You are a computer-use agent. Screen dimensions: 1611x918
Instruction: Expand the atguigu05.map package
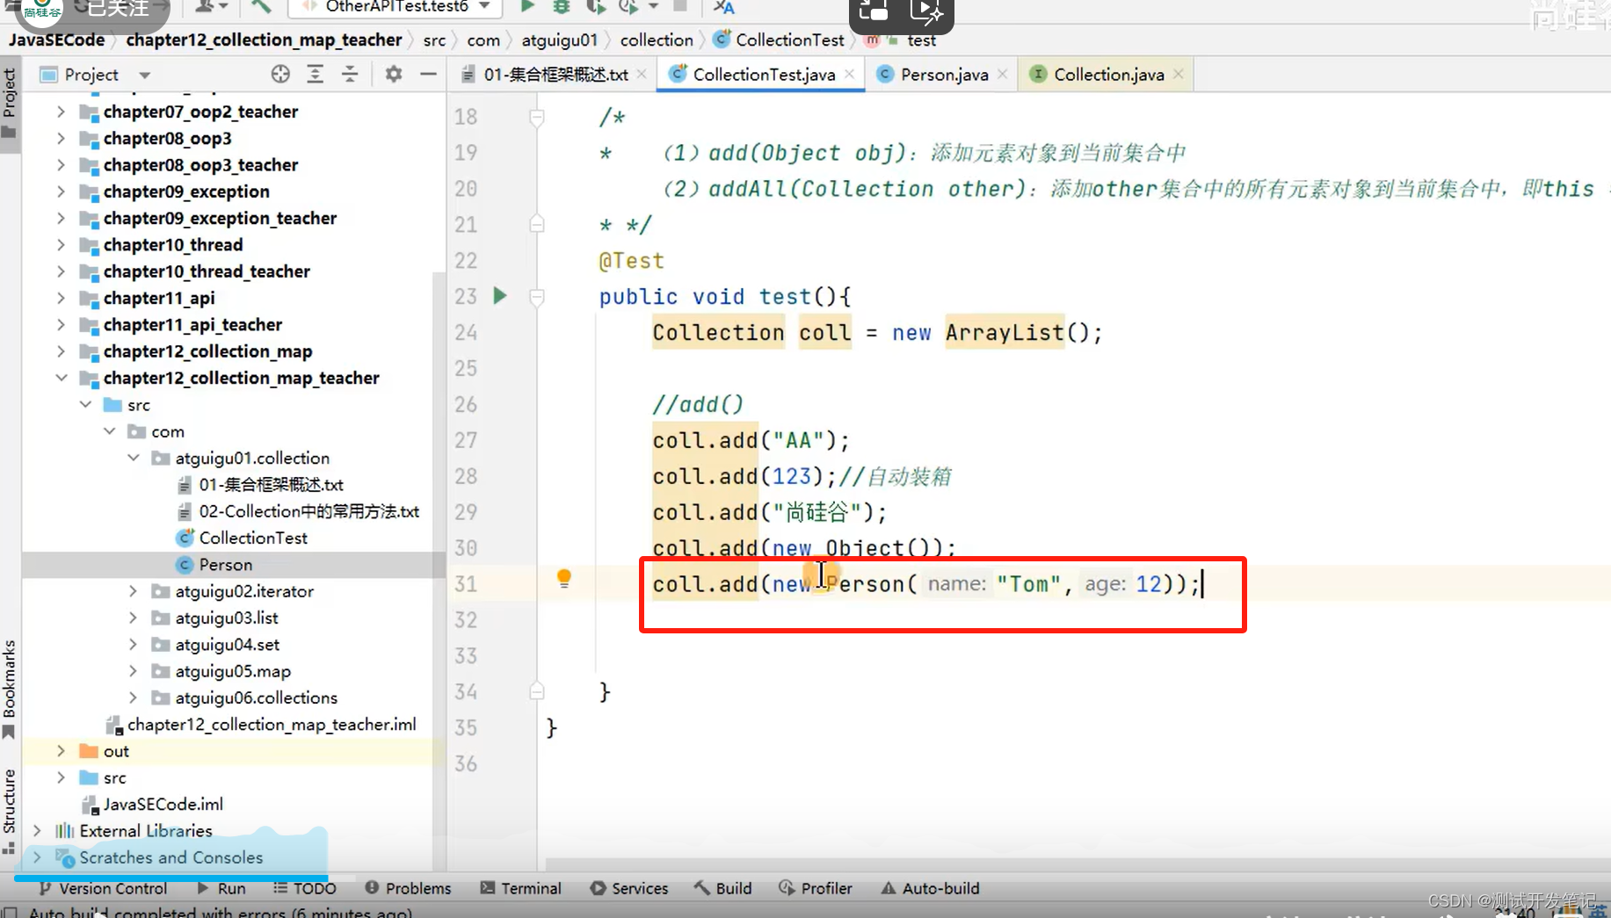pos(134,671)
